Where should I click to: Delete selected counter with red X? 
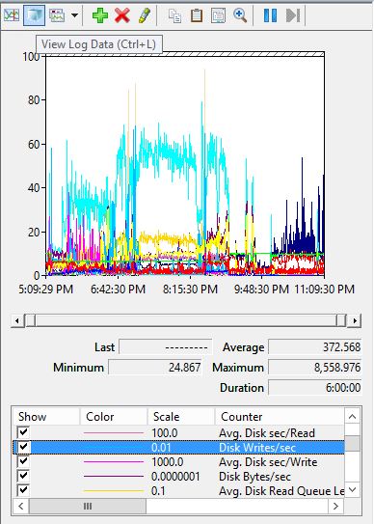coord(121,15)
